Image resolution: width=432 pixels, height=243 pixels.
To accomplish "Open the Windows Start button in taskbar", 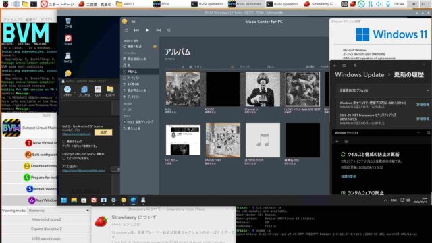I will click(64, 200).
